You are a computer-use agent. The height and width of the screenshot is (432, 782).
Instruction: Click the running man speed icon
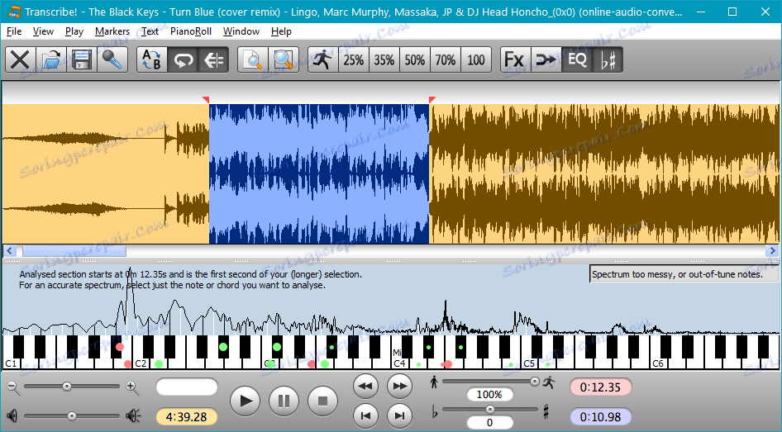[323, 59]
